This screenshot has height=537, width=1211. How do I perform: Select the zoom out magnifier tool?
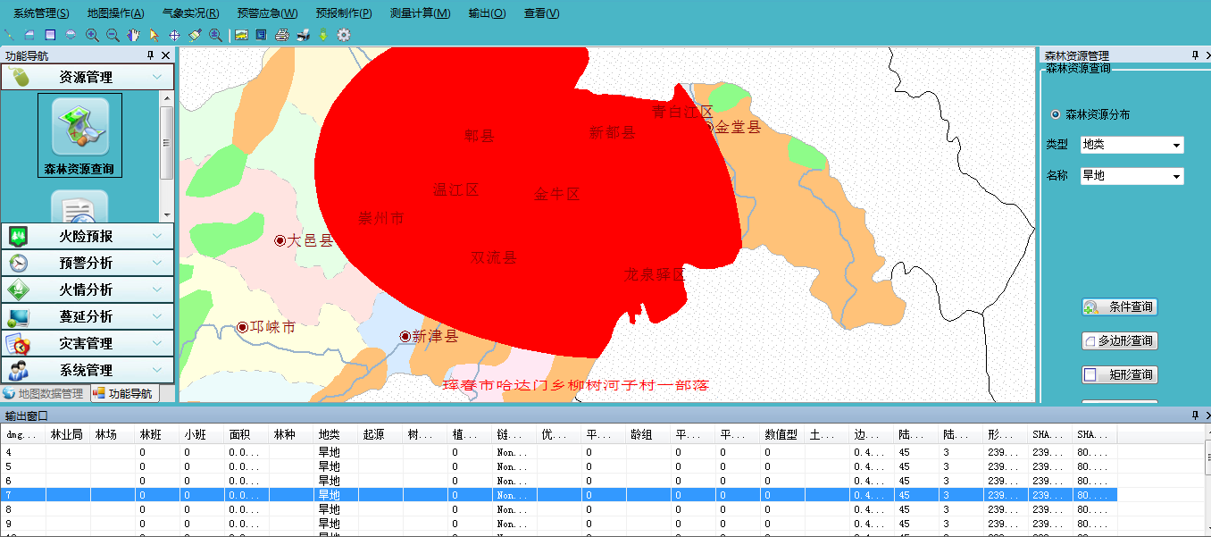[113, 35]
